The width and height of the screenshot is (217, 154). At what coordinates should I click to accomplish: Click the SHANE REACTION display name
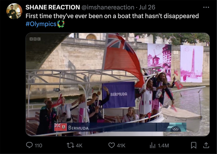(53, 7)
